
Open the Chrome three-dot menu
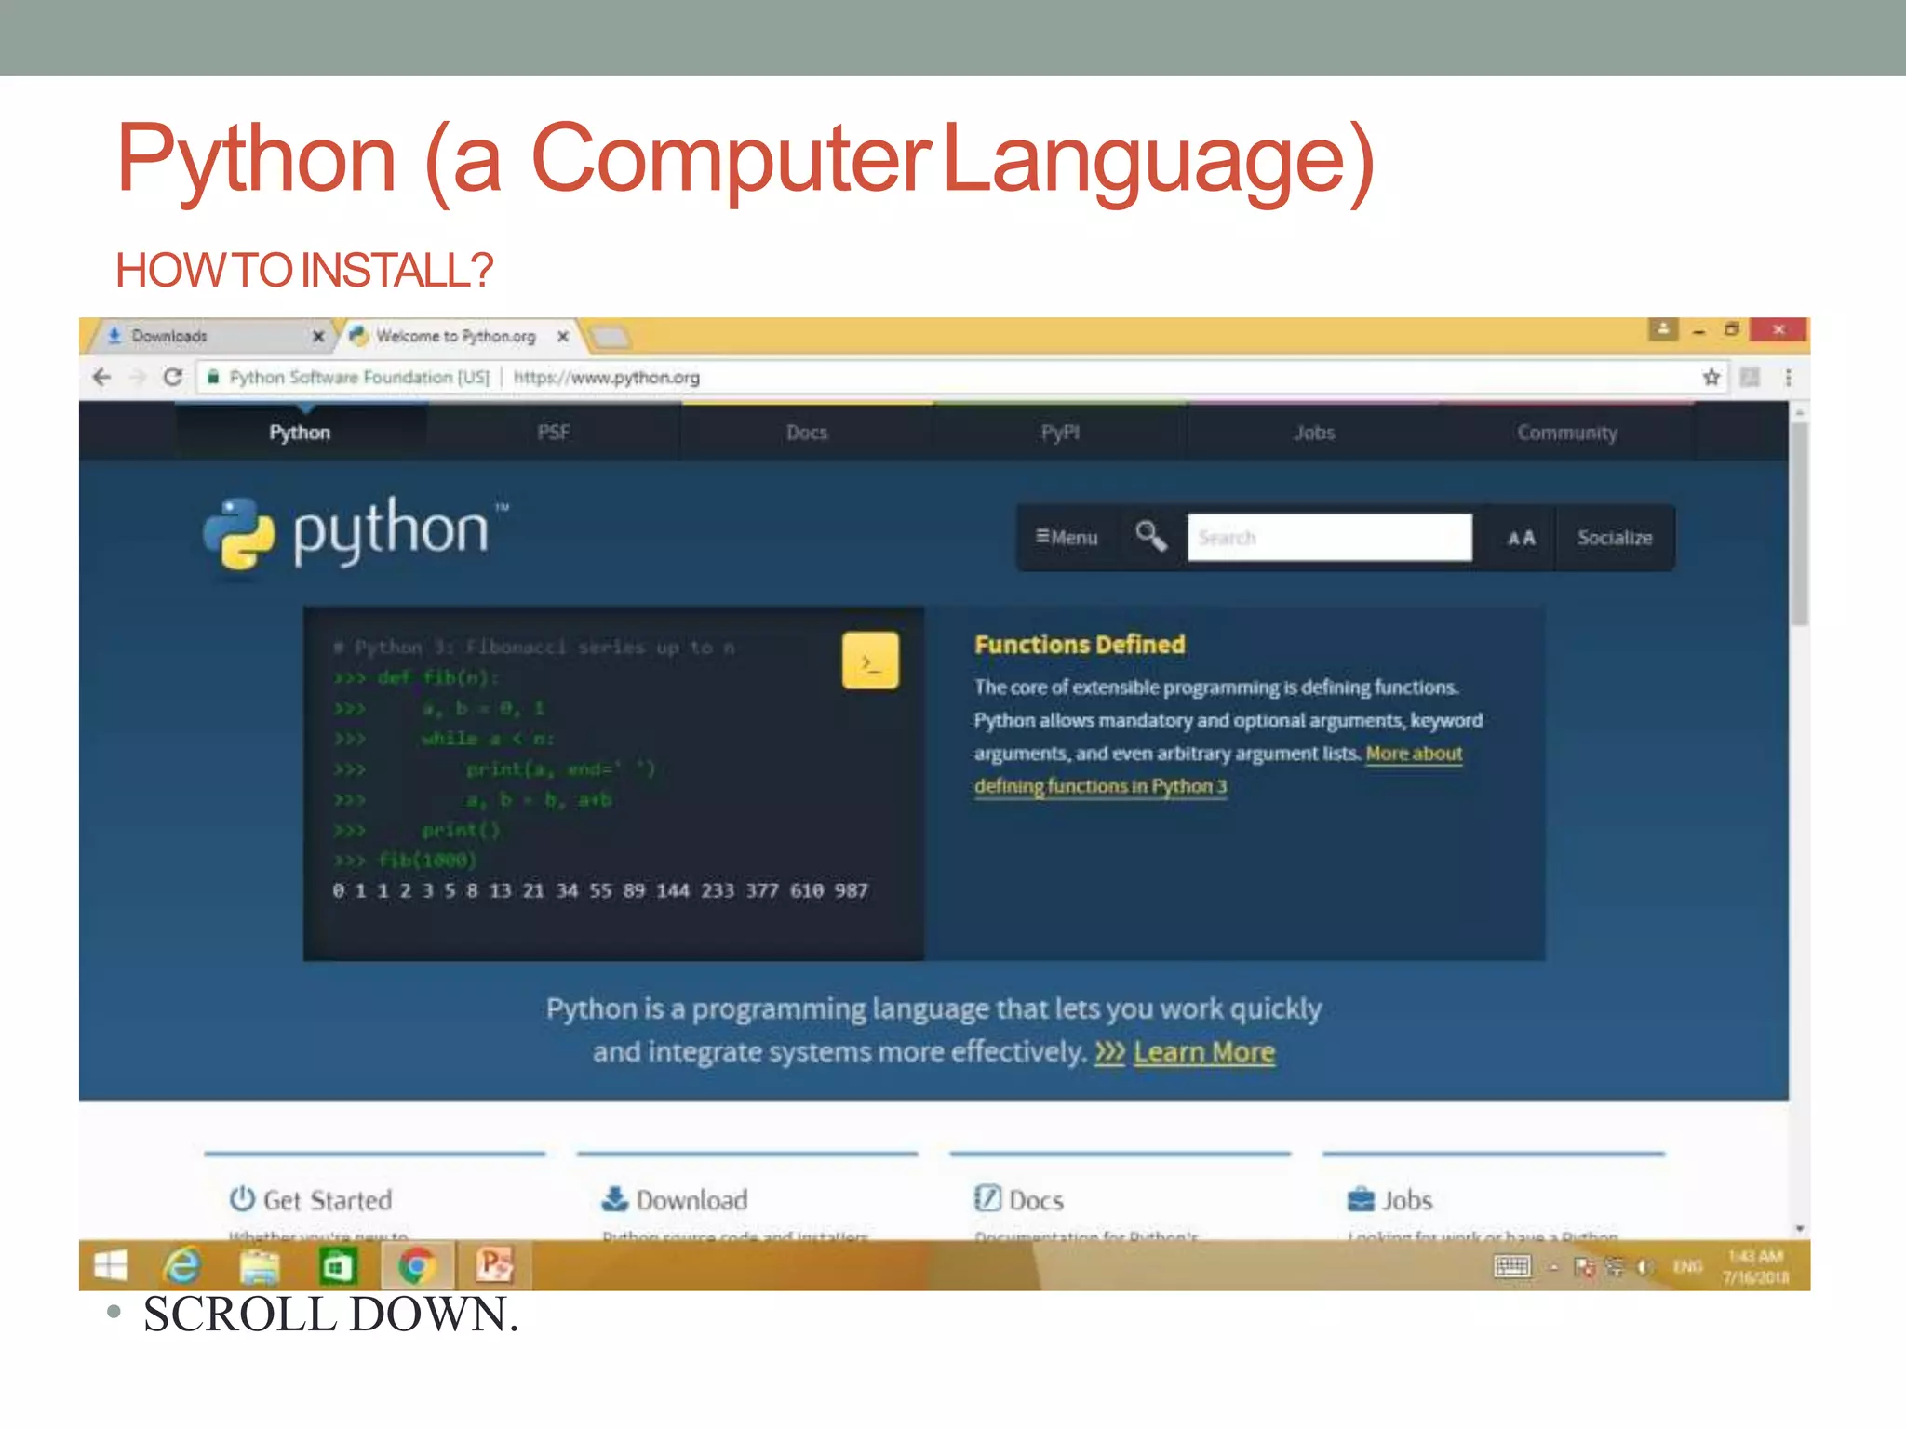(x=1788, y=377)
